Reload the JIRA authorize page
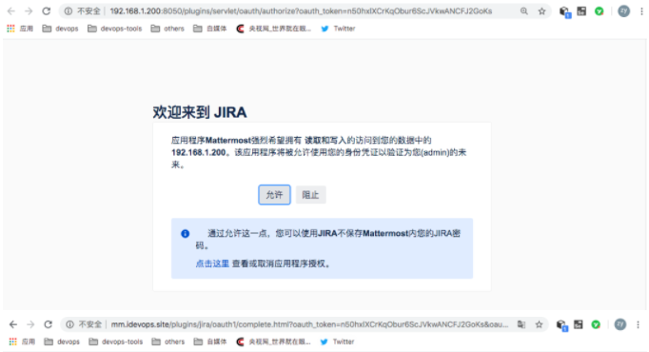 point(46,11)
